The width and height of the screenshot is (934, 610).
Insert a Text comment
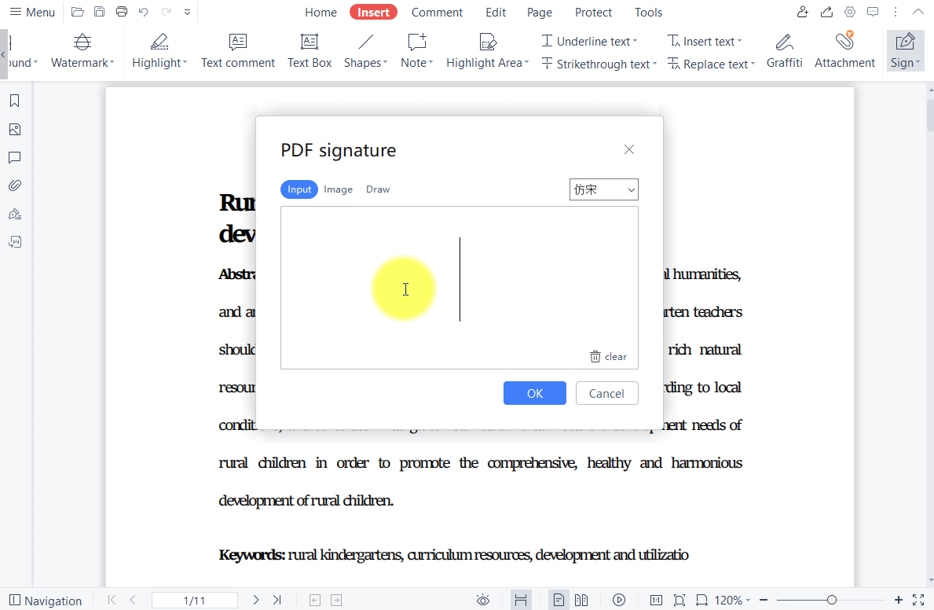pos(238,50)
